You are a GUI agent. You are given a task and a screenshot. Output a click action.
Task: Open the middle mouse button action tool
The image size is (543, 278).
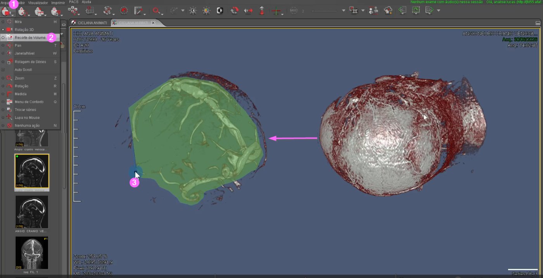pyautogui.click(x=22, y=11)
